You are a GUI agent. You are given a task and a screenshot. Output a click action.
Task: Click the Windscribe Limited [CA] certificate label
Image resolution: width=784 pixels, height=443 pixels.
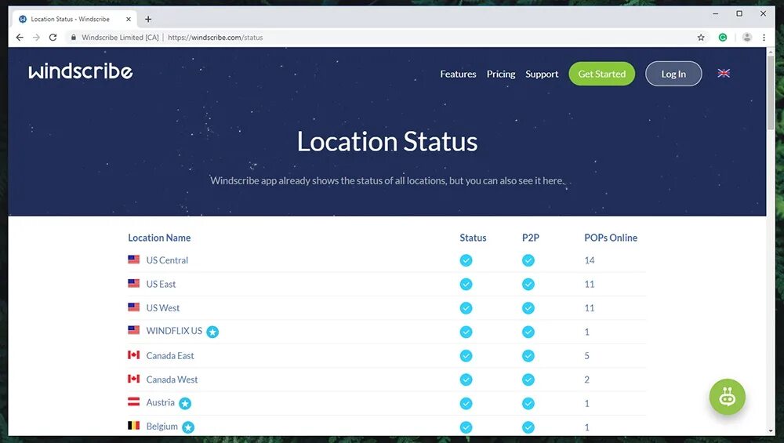120,38
